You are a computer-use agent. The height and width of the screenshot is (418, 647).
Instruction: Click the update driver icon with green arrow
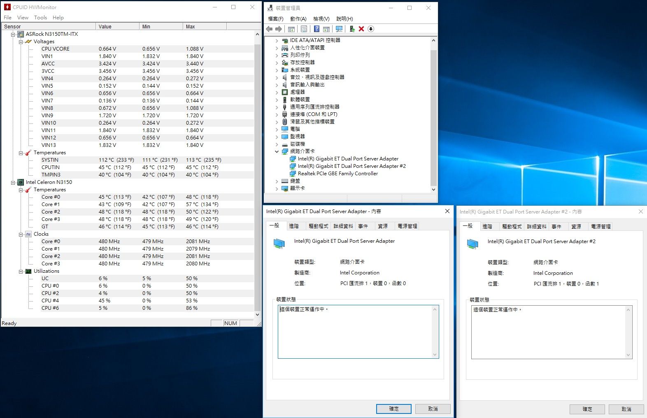tap(352, 29)
